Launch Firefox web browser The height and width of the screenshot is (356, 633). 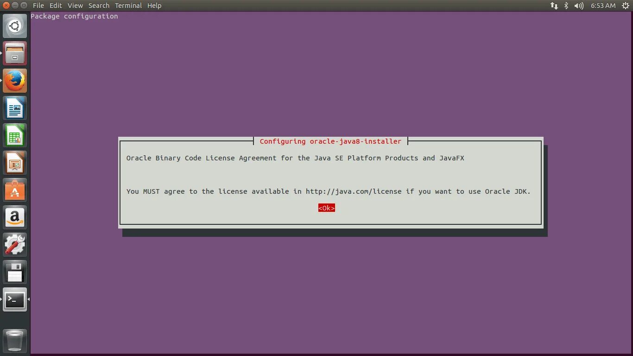click(15, 81)
